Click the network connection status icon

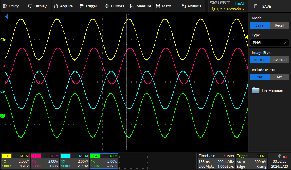pos(285,156)
